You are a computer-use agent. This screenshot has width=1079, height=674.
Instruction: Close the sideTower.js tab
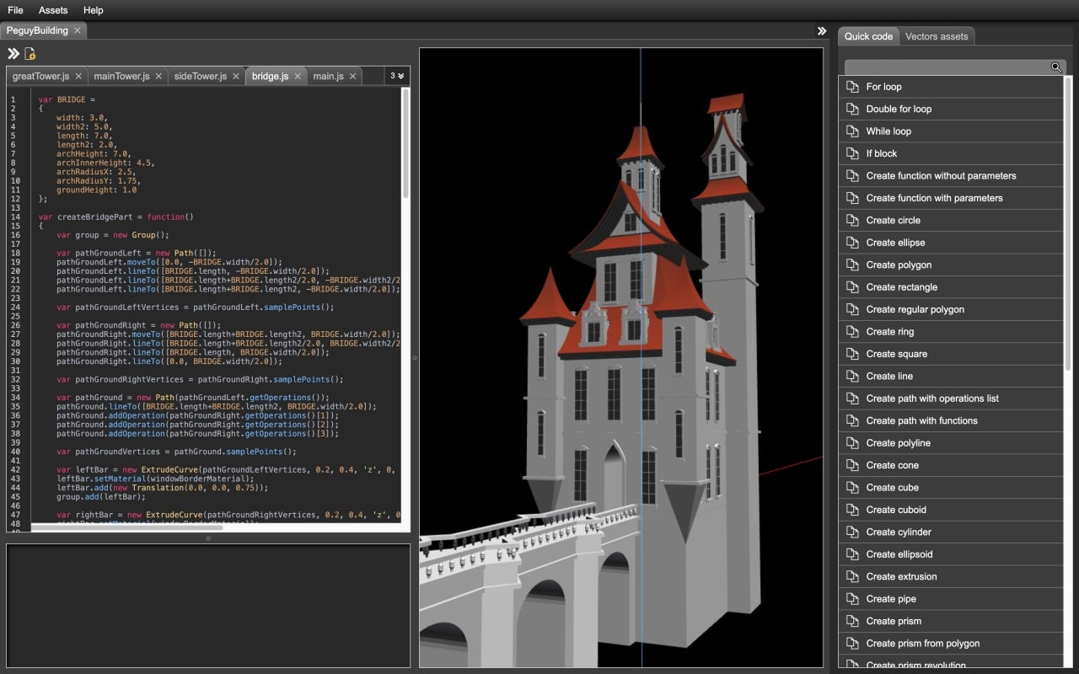pyautogui.click(x=235, y=76)
